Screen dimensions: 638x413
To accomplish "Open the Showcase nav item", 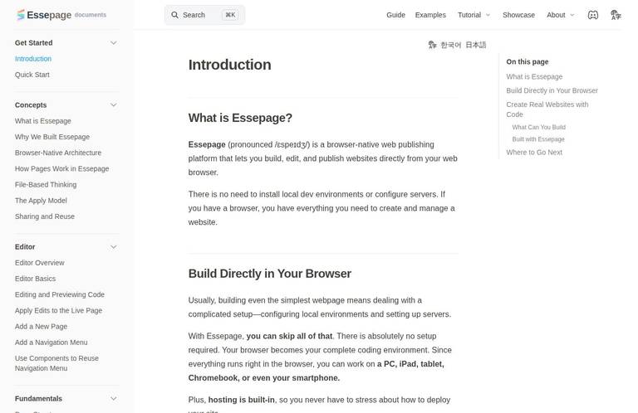I will pos(518,15).
